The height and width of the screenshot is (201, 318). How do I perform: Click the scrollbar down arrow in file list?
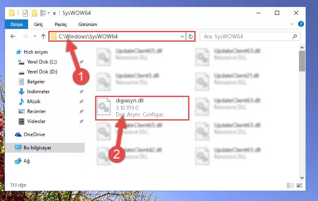[302, 178]
